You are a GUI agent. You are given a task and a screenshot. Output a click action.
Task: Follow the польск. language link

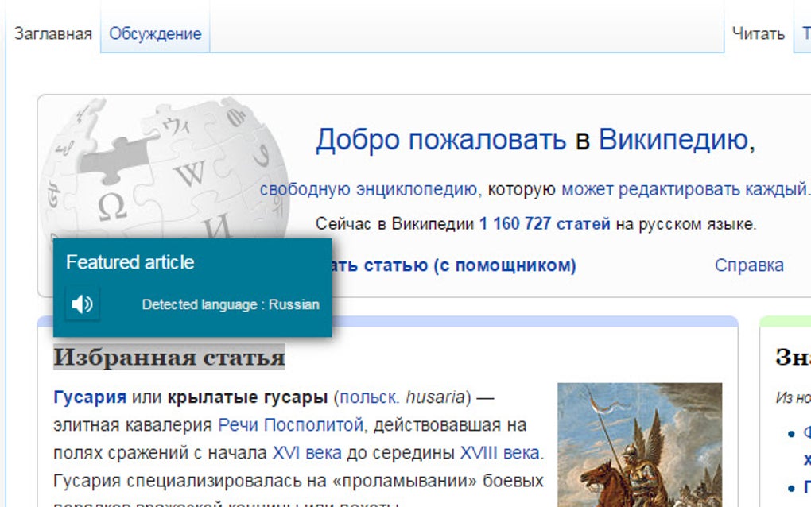click(x=369, y=397)
